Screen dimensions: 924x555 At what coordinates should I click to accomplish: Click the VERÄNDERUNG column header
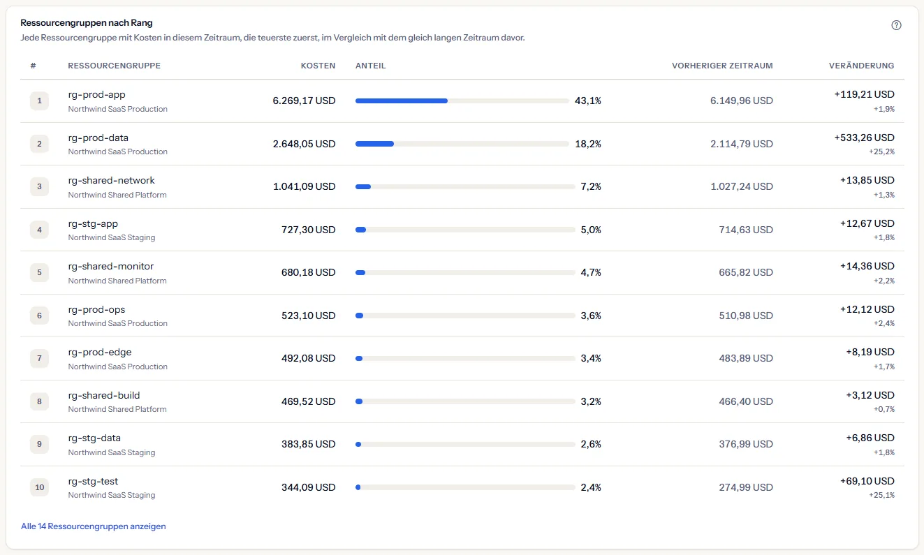[861, 66]
